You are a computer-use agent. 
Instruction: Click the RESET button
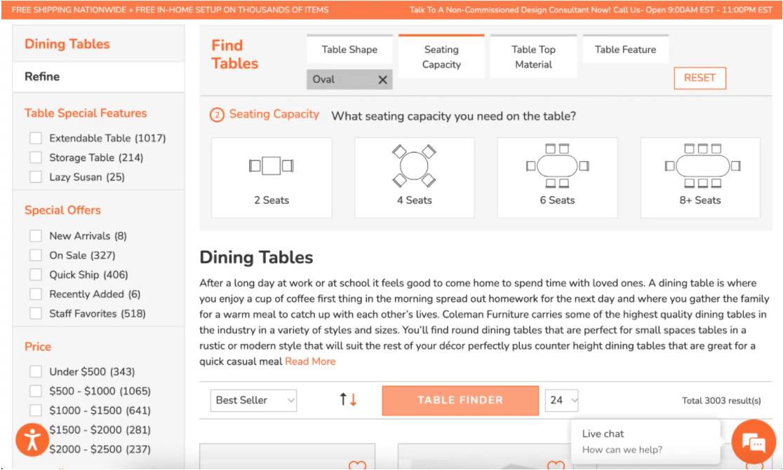[700, 78]
